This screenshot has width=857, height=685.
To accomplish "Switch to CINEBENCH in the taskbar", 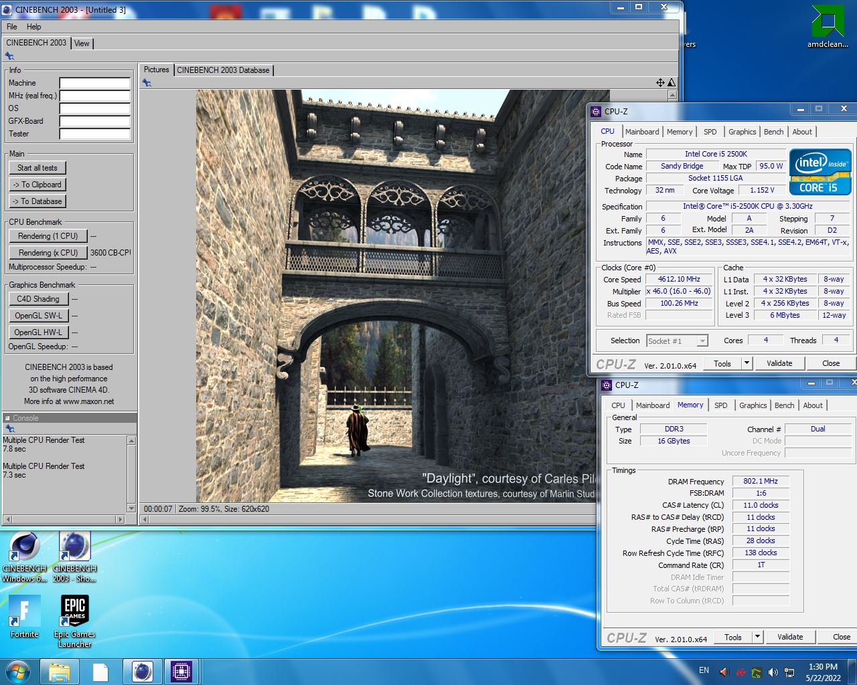I will click(x=142, y=672).
